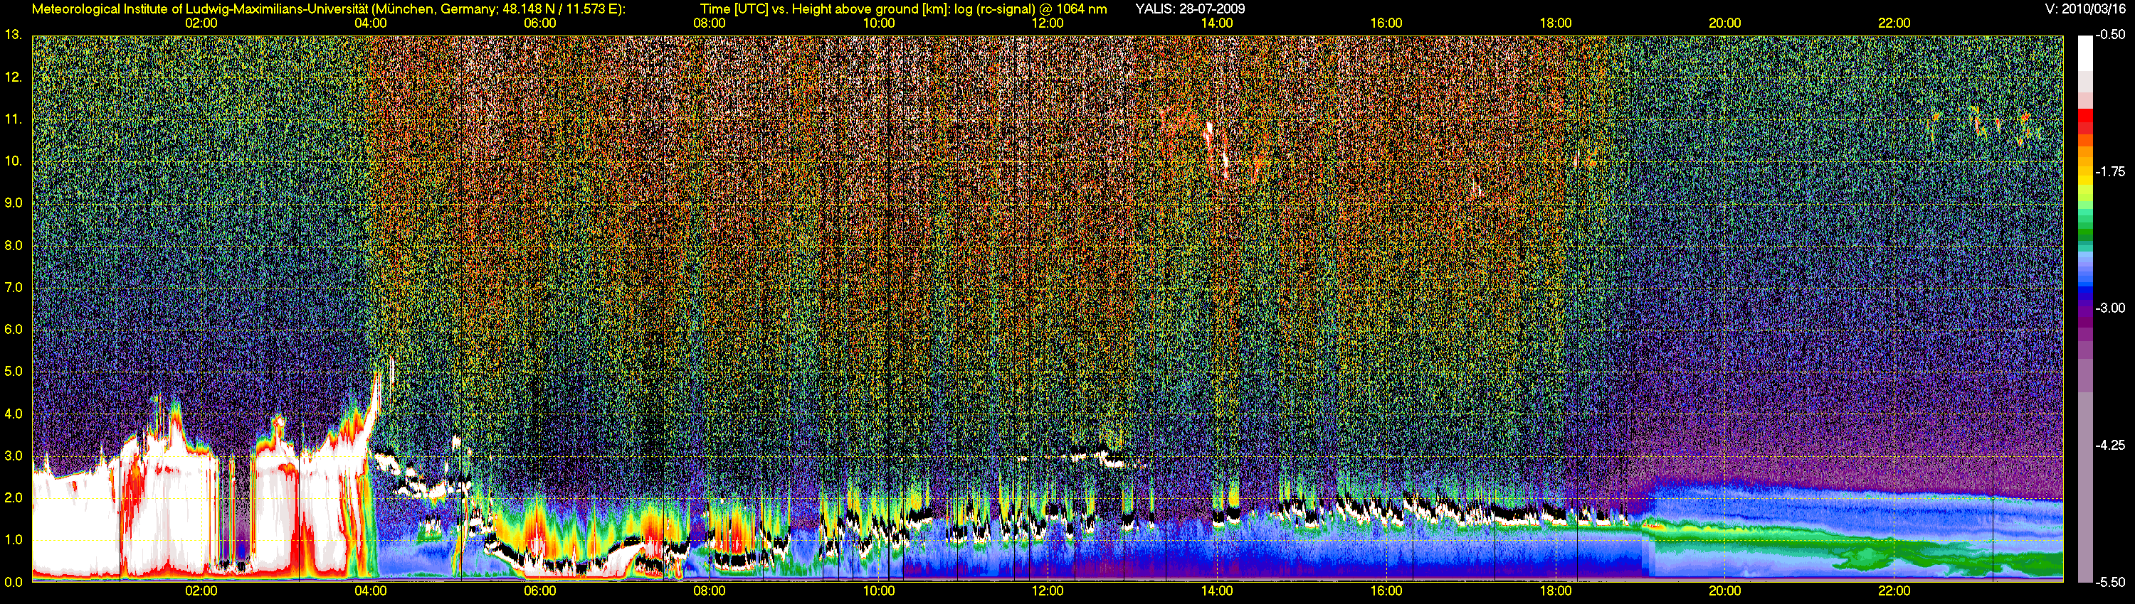The width and height of the screenshot is (2135, 604).
Task: Pick the green band on the color scale bar
Action: coord(2084,232)
